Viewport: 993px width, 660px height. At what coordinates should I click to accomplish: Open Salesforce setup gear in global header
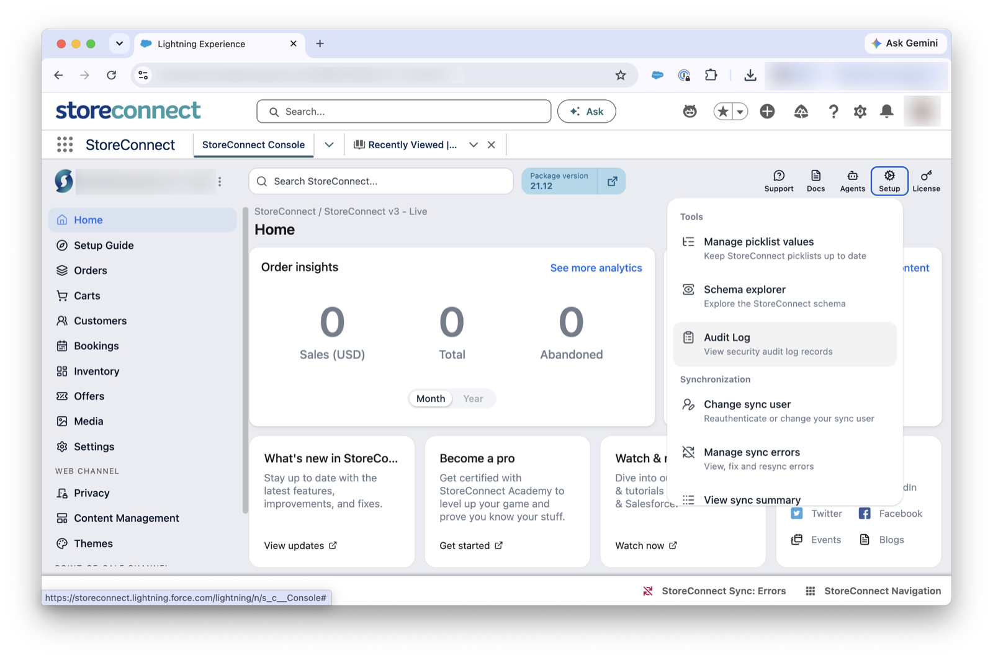click(860, 112)
